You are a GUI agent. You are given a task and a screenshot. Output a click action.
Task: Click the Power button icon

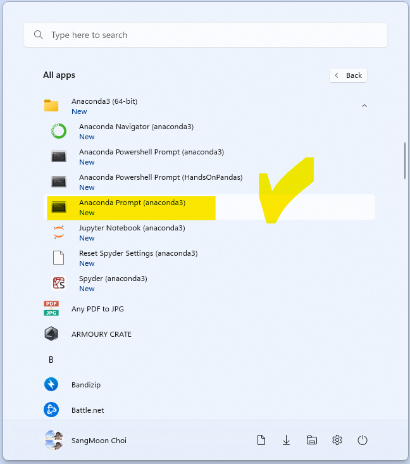pos(363,440)
